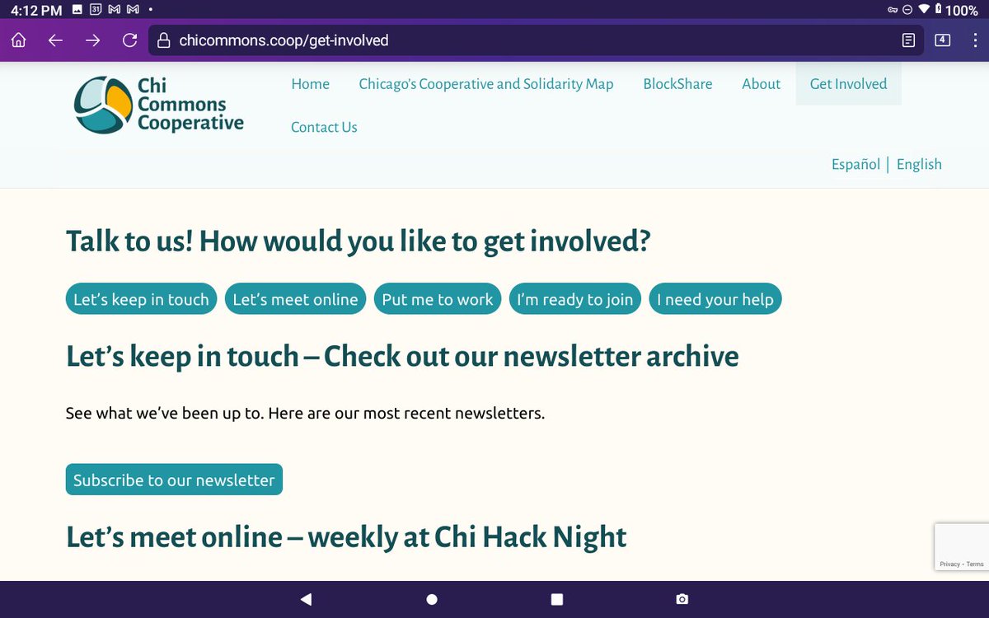Tap the Wi-Fi status icon
Screen dimensions: 989x618
pos(924,10)
